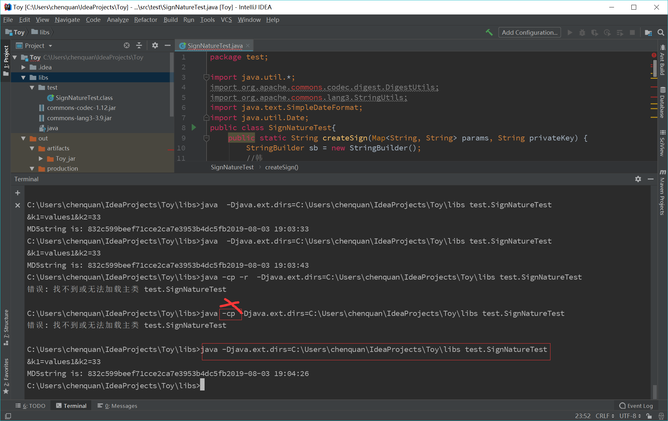
Task: Click the Run arrow in the toolbar
Action: (x=570, y=32)
